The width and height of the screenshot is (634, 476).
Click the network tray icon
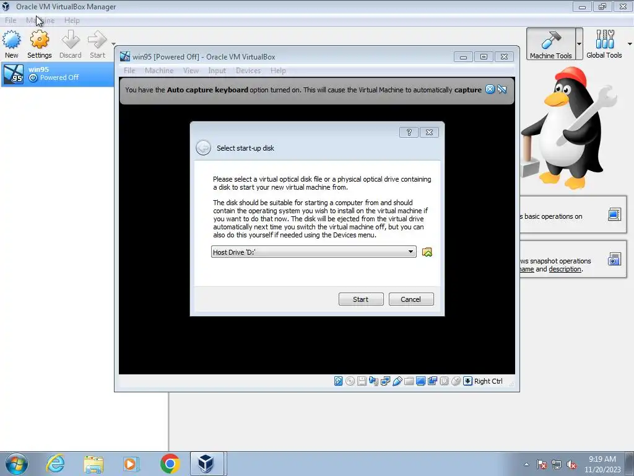pyautogui.click(x=557, y=464)
